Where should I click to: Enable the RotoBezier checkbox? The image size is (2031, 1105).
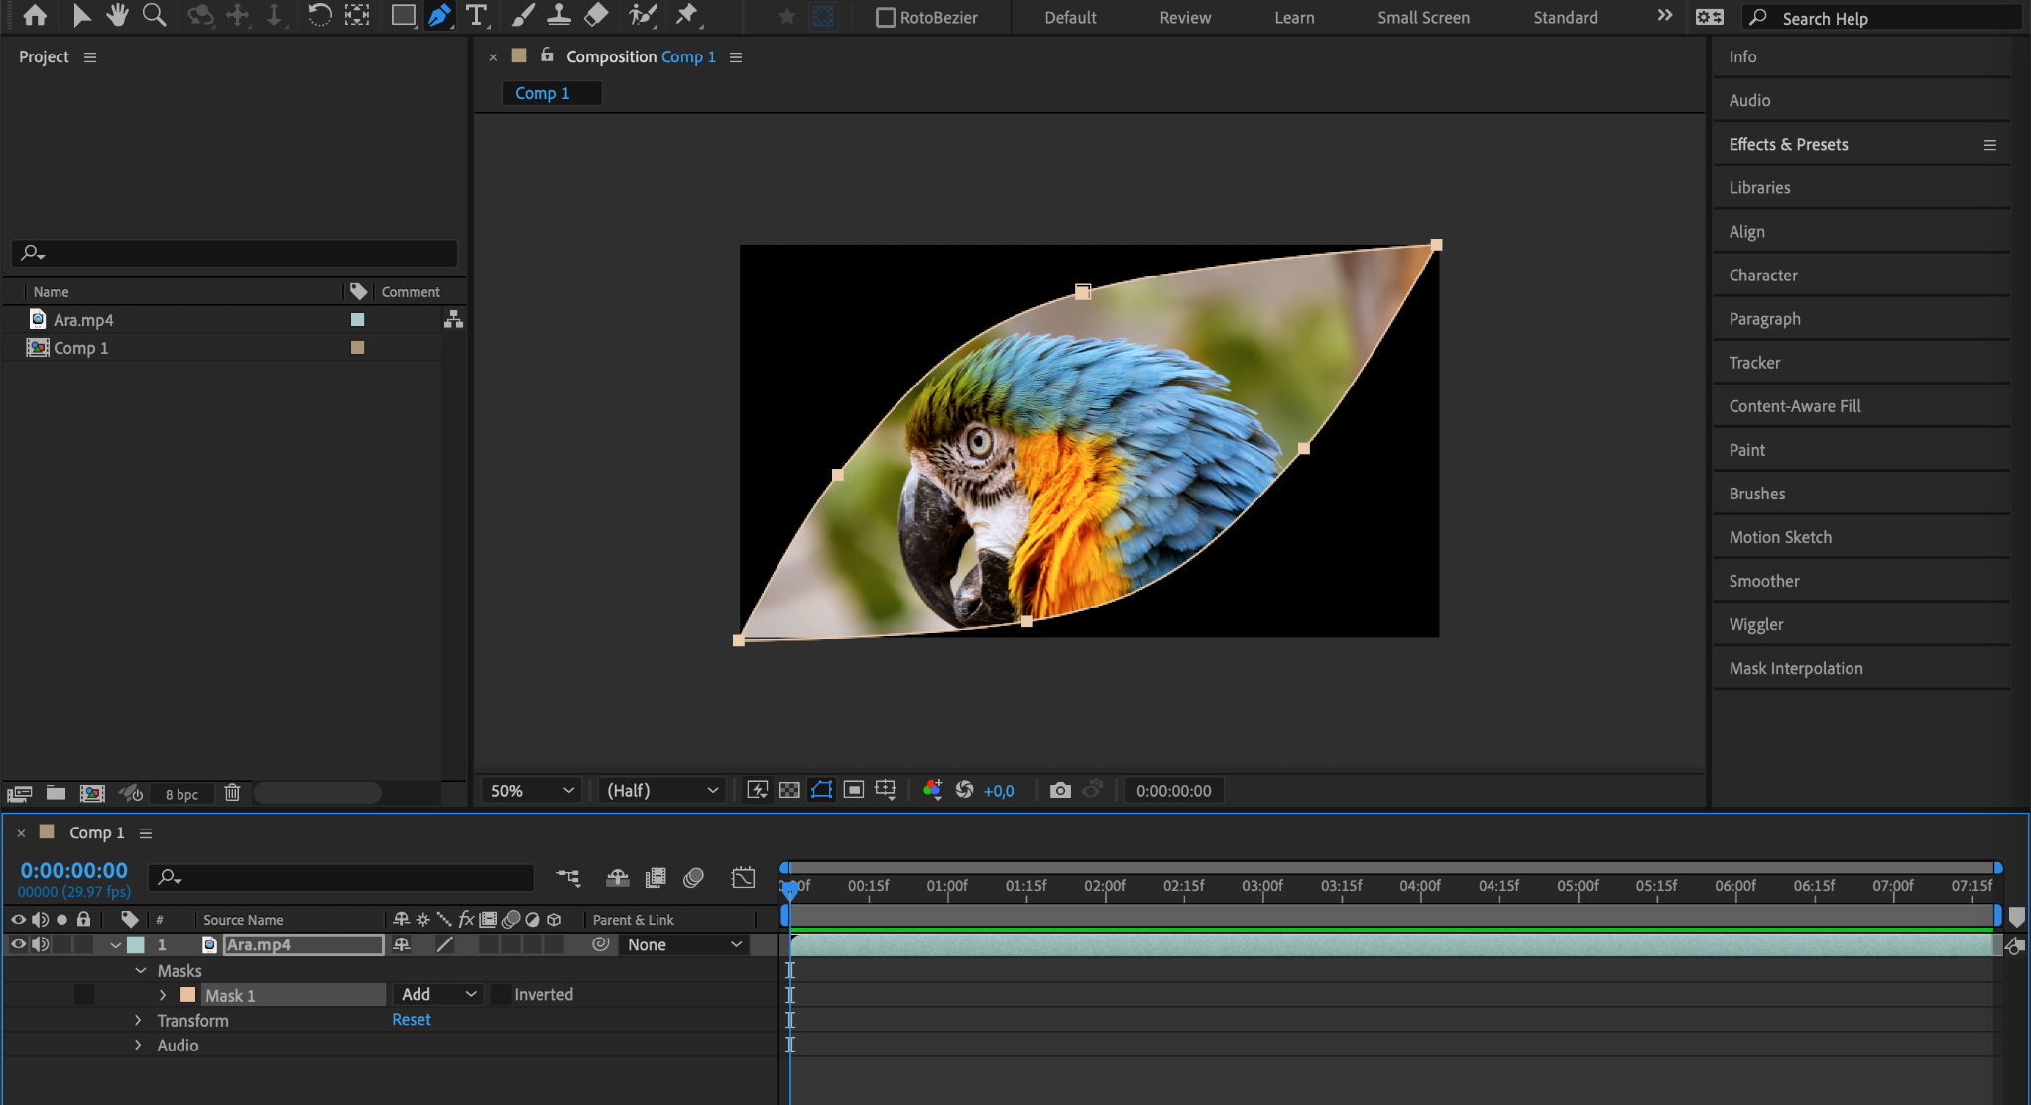(886, 18)
